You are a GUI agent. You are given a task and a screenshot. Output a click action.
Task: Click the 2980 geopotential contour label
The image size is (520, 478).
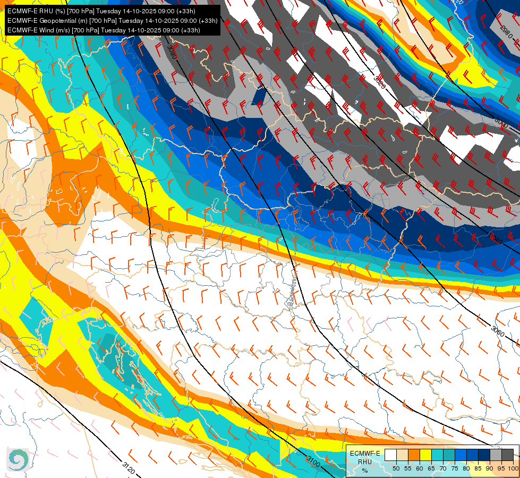click(x=506, y=32)
